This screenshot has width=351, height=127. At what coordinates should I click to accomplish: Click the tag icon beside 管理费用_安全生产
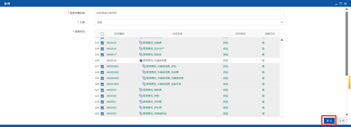click(141, 49)
